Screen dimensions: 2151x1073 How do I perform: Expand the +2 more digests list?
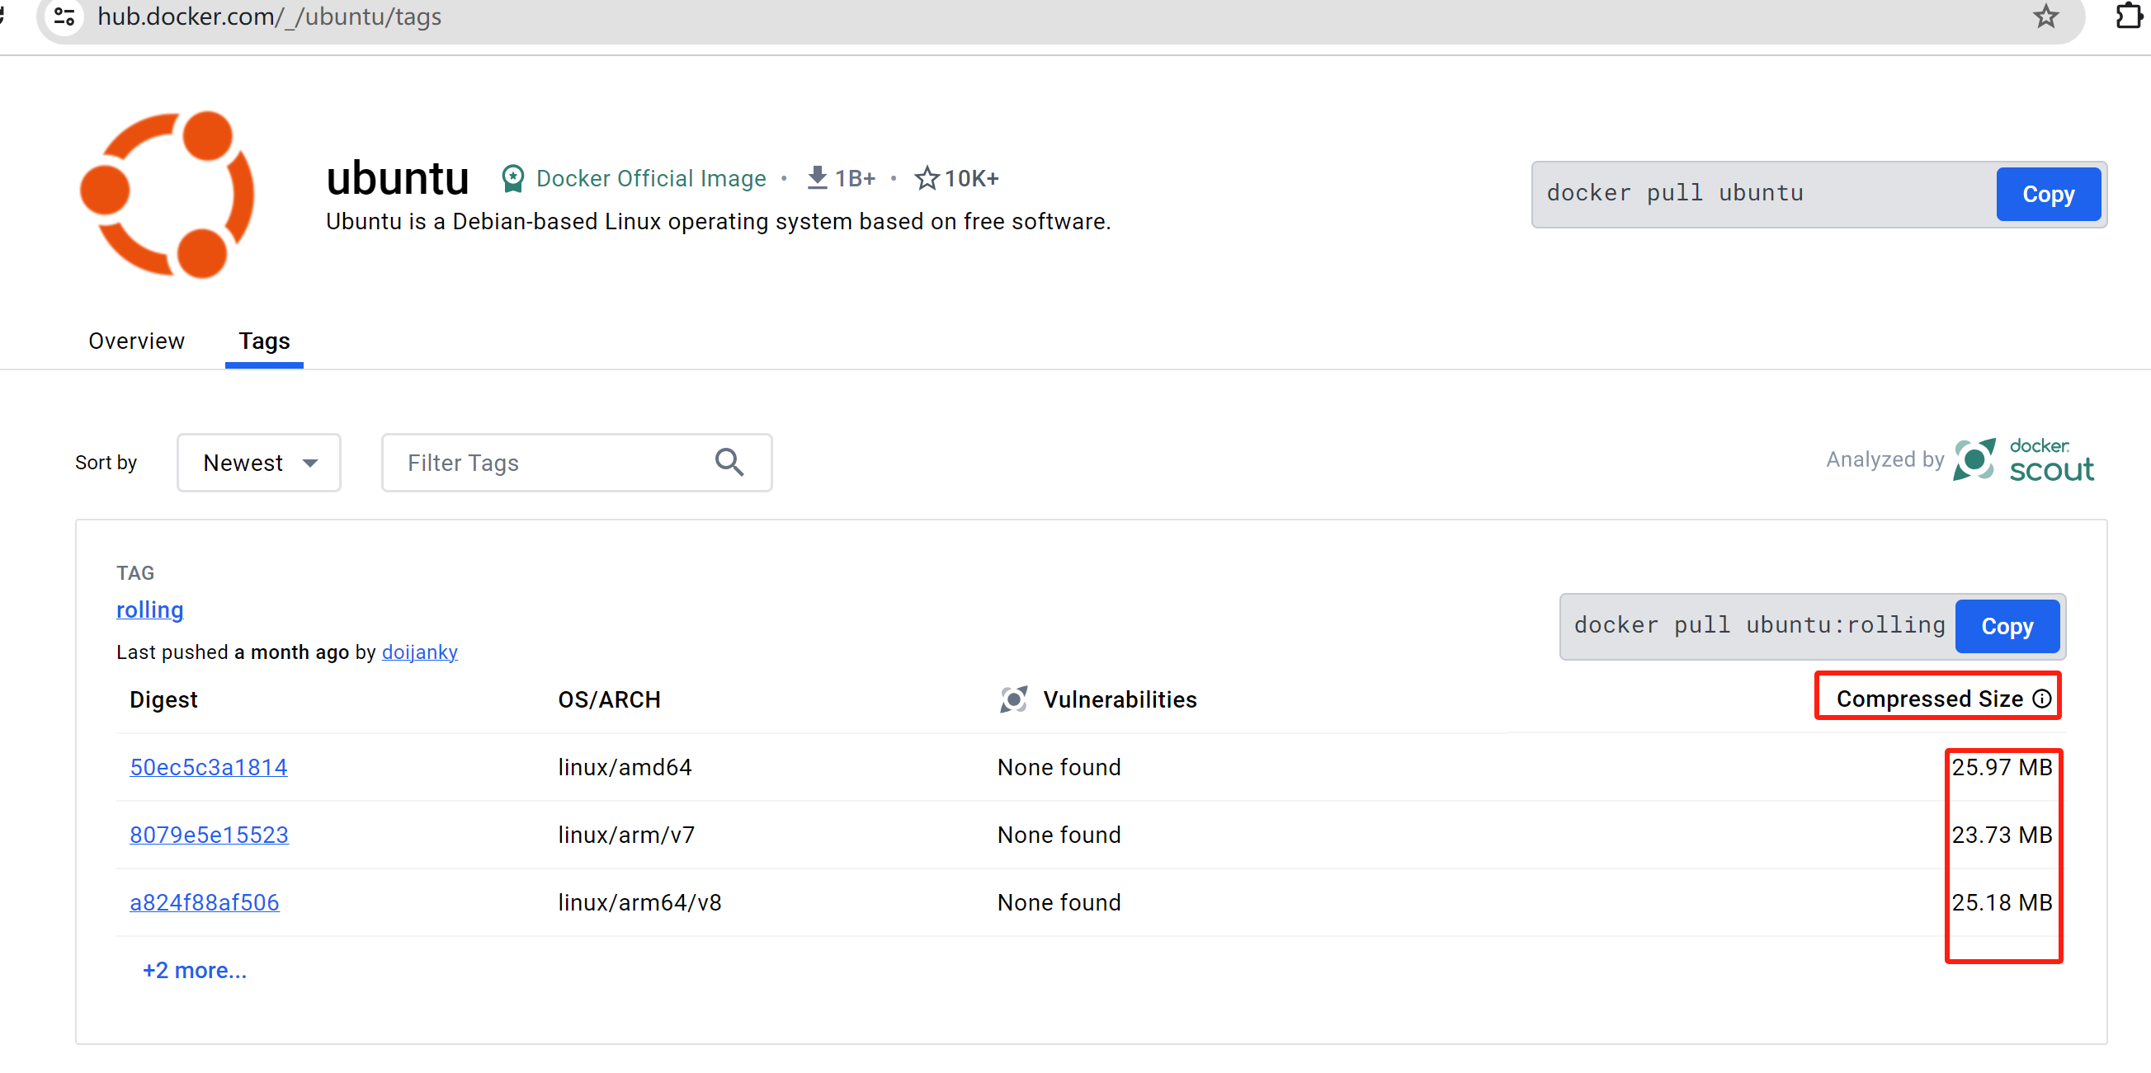tap(195, 971)
